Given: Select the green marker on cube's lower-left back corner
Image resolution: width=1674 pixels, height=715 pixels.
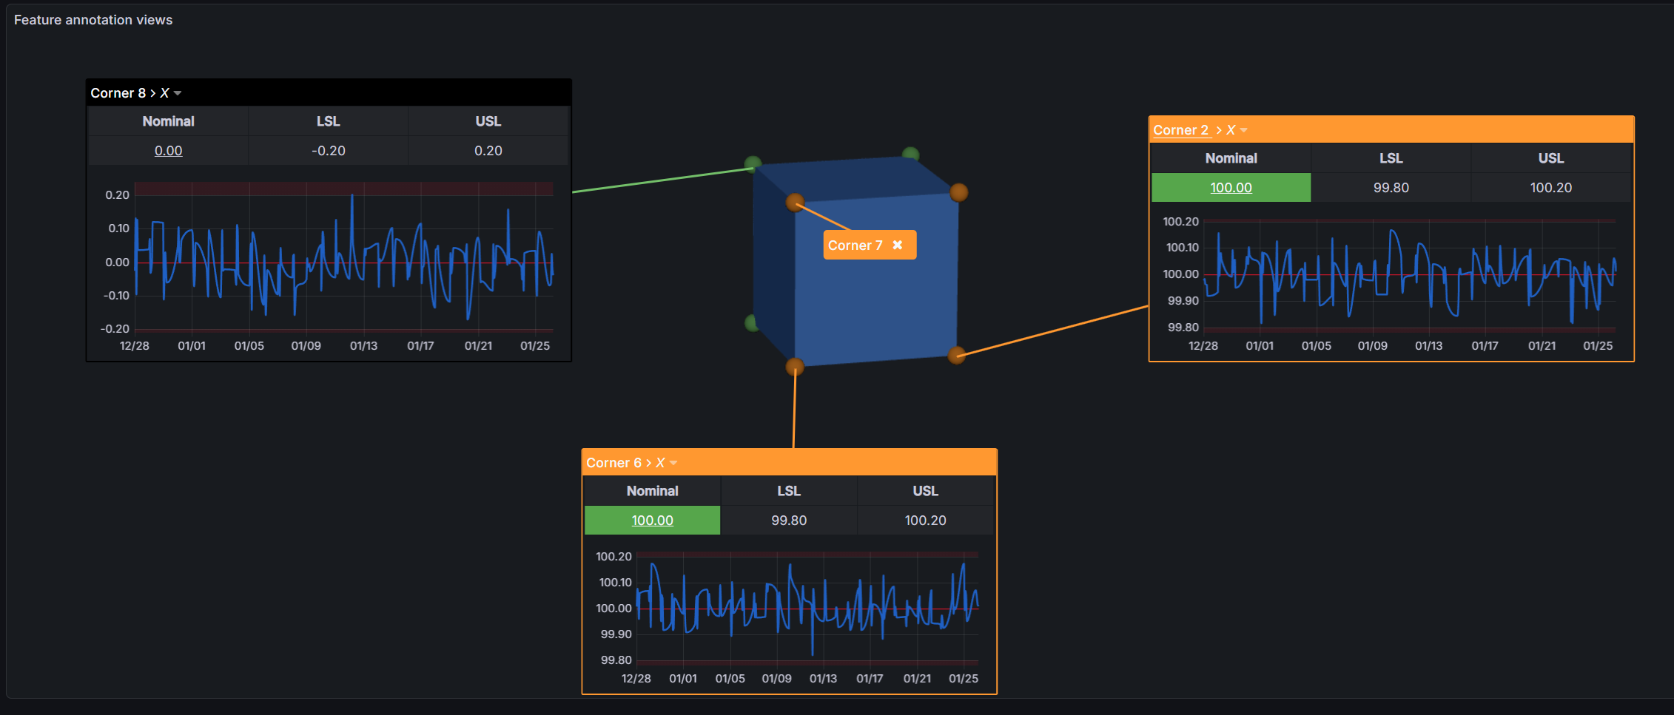Looking at the screenshot, I should tap(751, 322).
